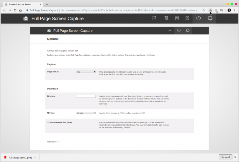Screen dimensions: 239x162
Task: Open the user profile avatar
Action: pyautogui.click(x=229, y=10)
